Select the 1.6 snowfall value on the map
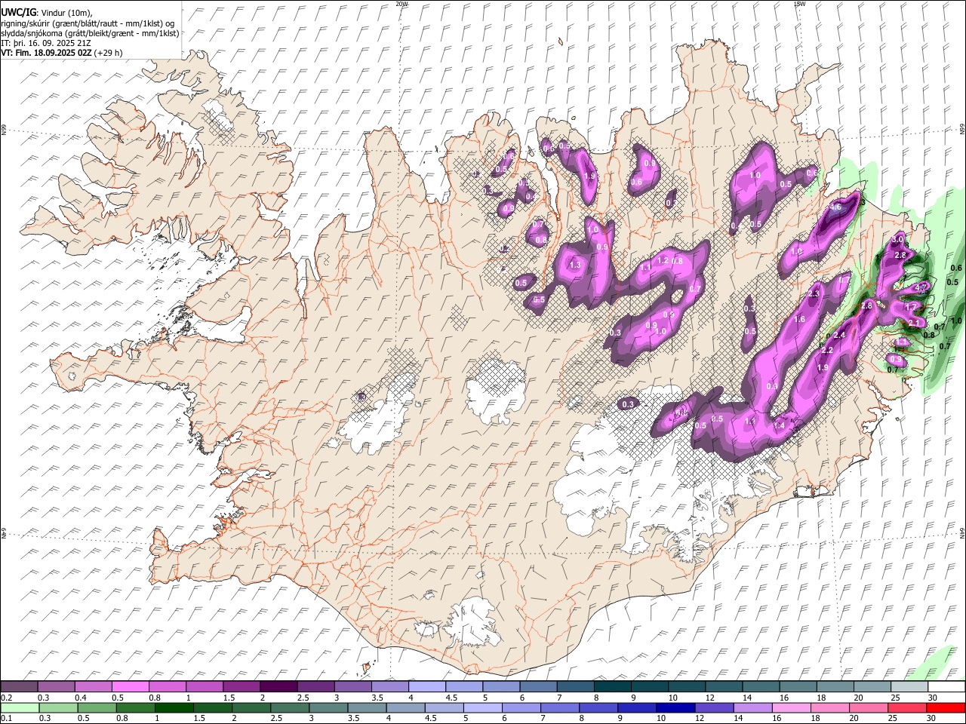Image resolution: width=966 pixels, height=724 pixels. (x=800, y=319)
